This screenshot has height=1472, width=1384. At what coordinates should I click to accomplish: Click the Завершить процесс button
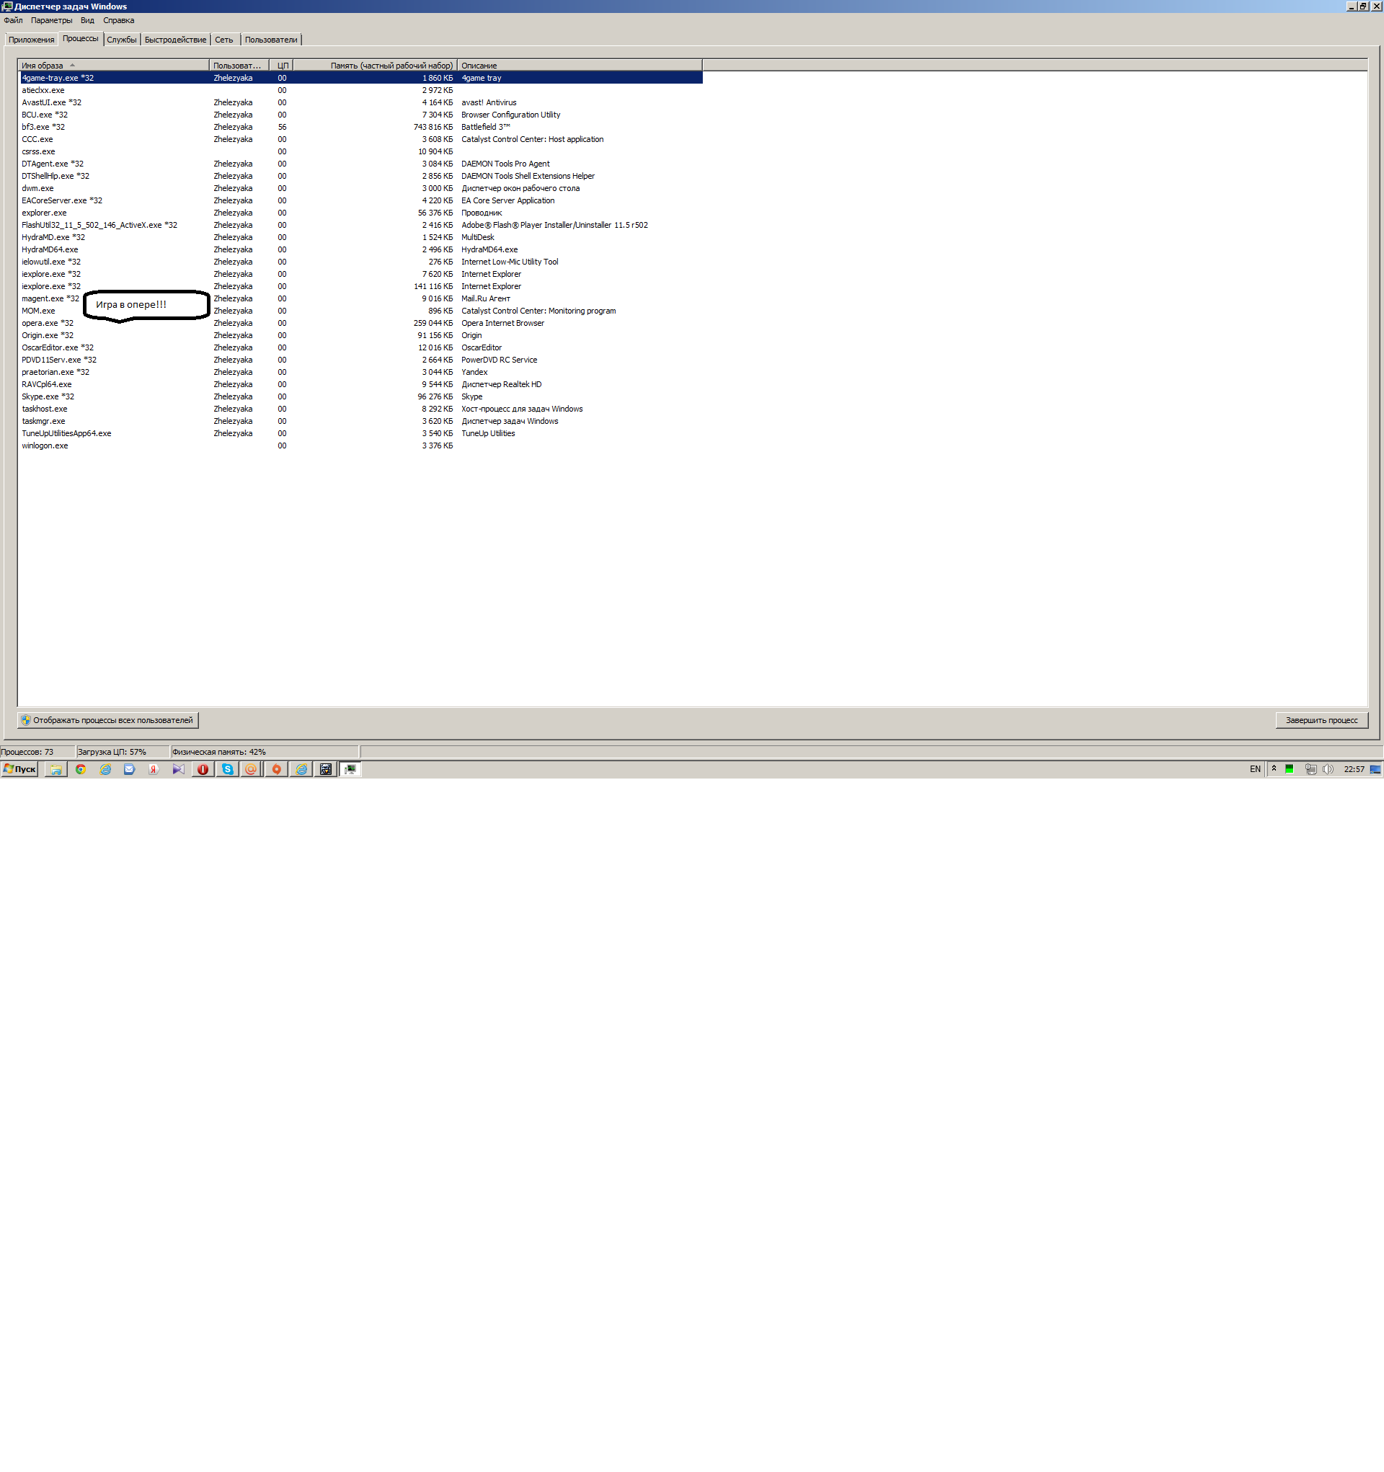tap(1322, 720)
